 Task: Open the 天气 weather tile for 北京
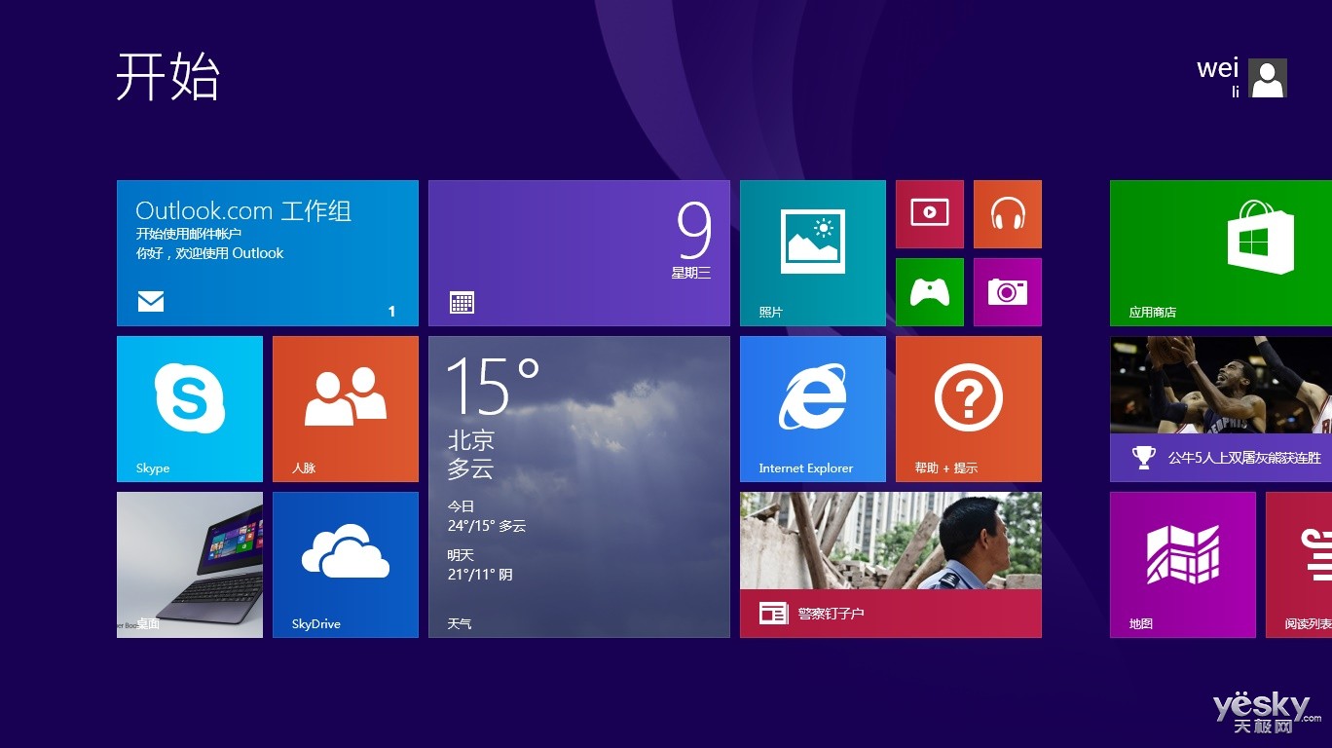click(579, 487)
